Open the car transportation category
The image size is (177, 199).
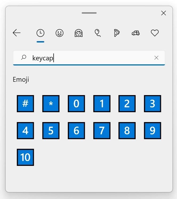click(x=136, y=33)
